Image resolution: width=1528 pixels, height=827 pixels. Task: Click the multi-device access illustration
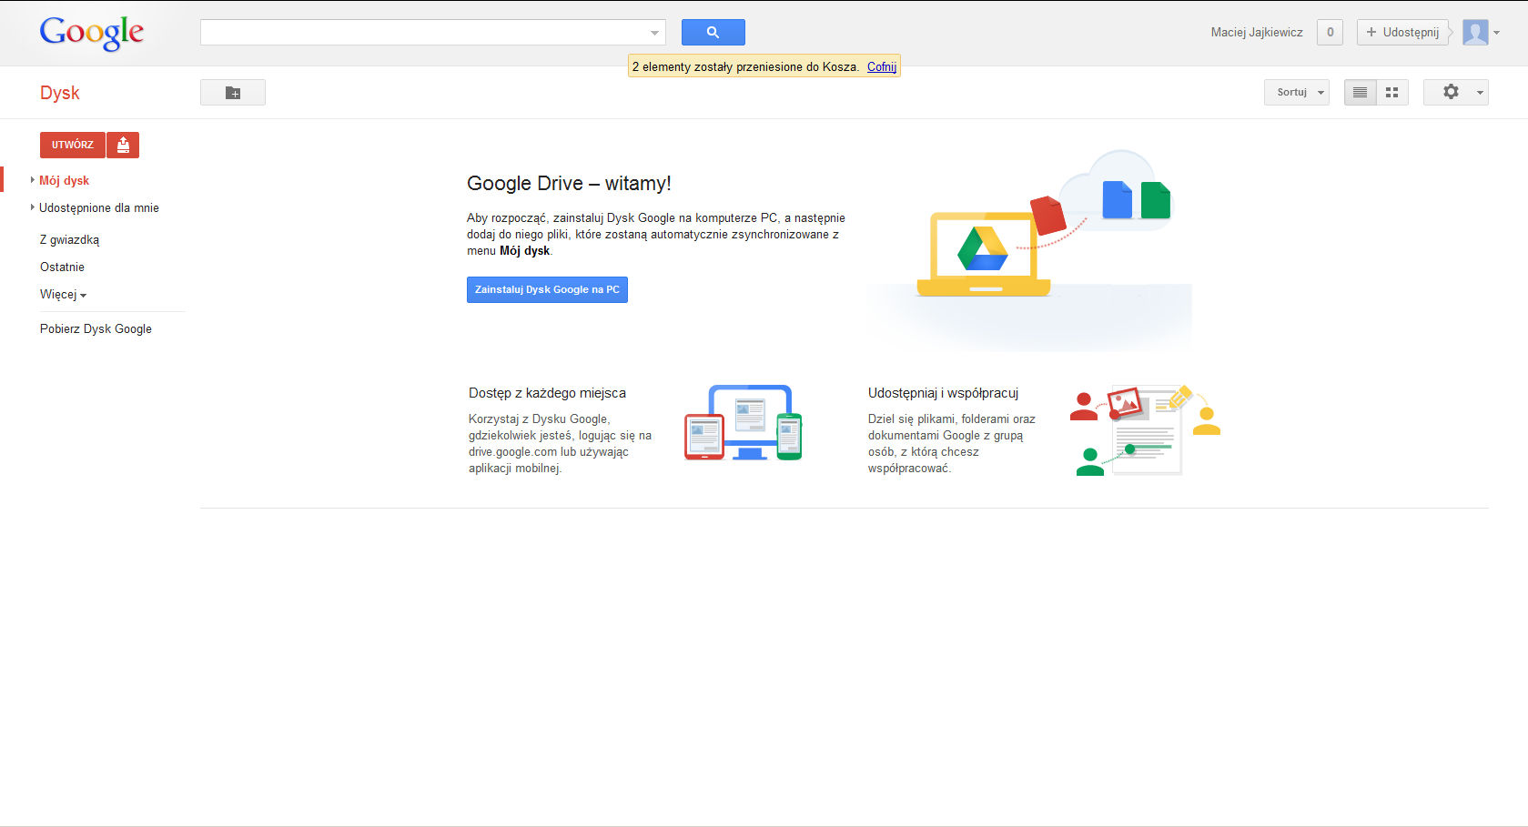point(744,422)
